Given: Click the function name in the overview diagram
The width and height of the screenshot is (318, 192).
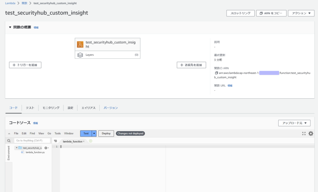Looking at the screenshot, I should tap(111, 45).
